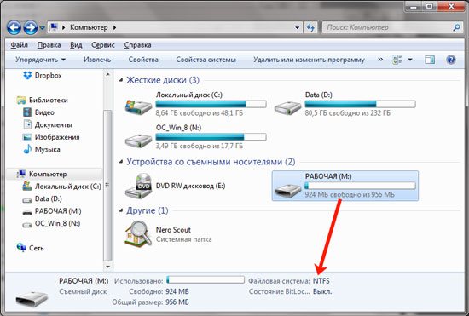Select the РАБОЧАЯ (M:) removable drive icon
This screenshot has height=316, width=469.
tap(287, 190)
